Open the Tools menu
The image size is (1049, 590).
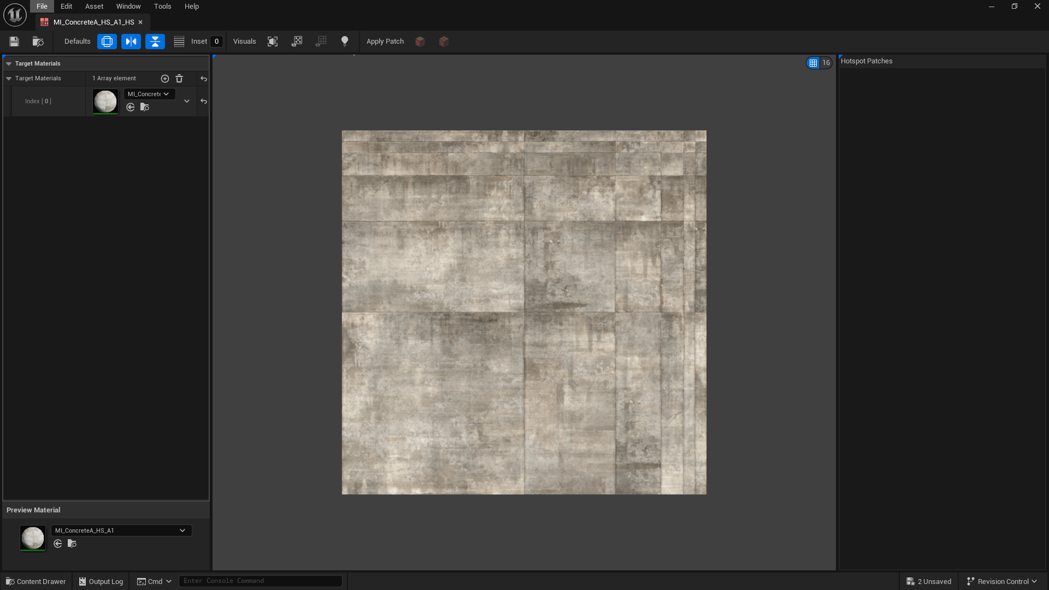point(162,7)
